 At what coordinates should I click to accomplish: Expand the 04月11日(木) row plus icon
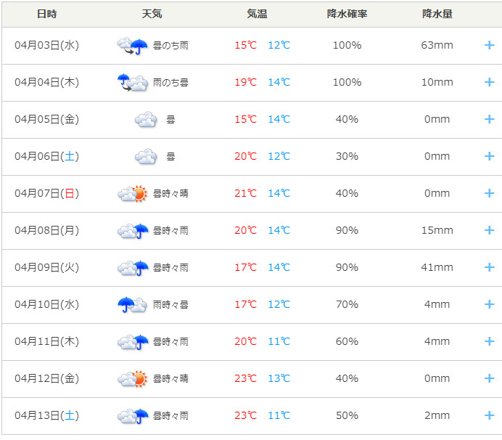(489, 341)
